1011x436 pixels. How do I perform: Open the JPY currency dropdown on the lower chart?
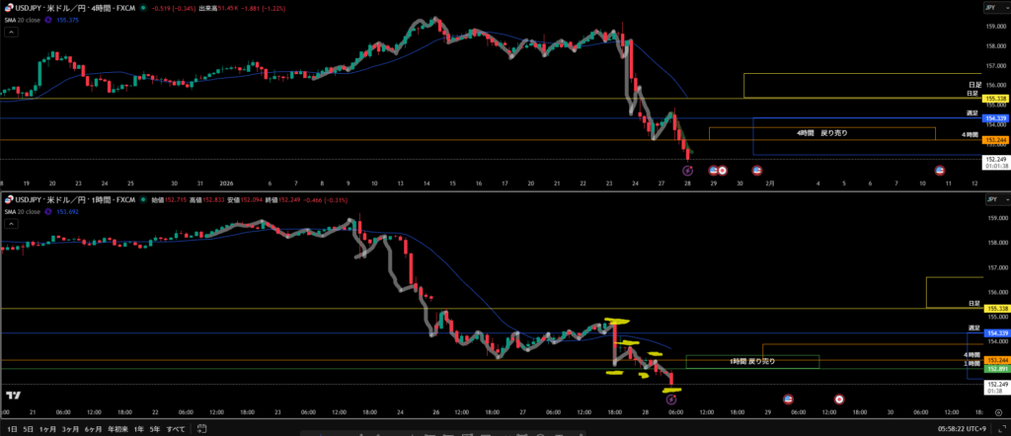pyautogui.click(x=990, y=200)
